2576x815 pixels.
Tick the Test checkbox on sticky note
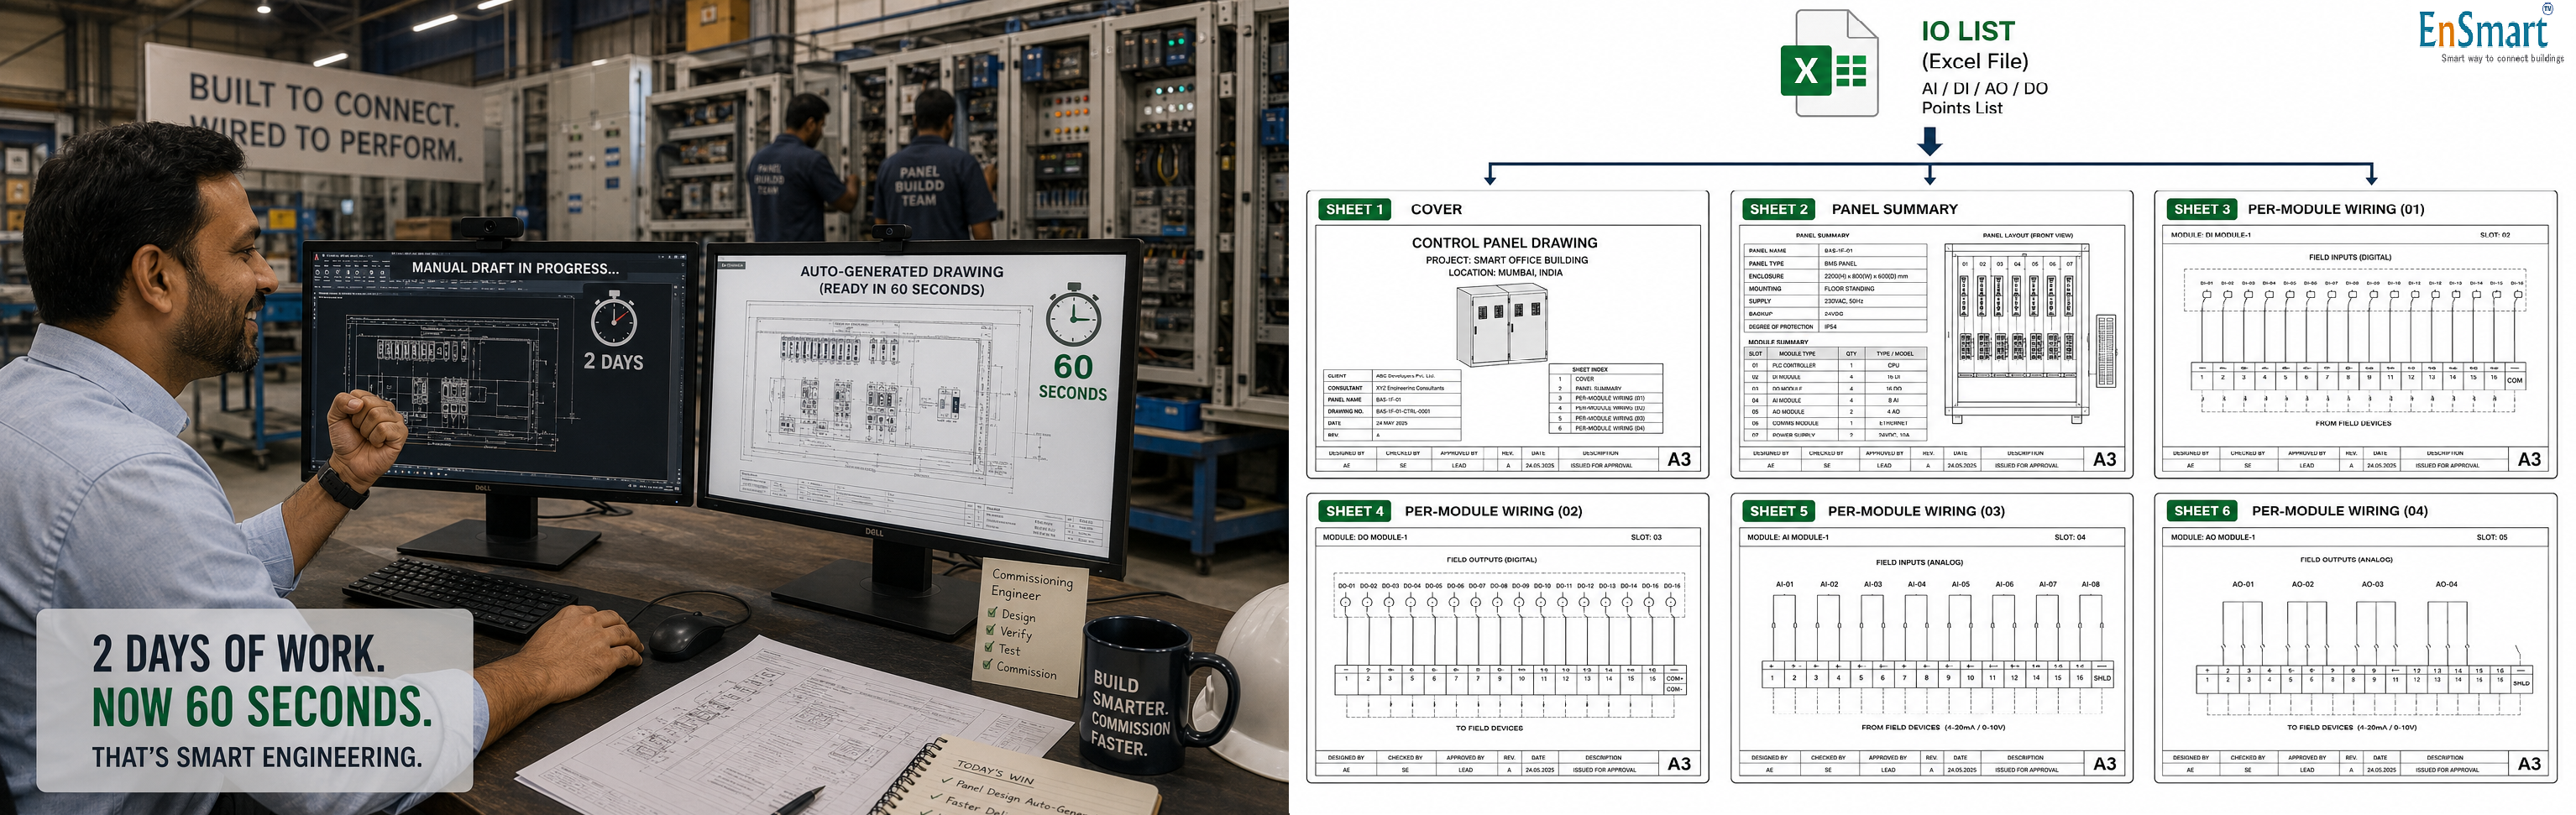point(990,647)
